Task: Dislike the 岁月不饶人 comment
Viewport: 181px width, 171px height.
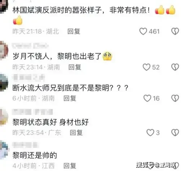Action: [x=175, y=67]
